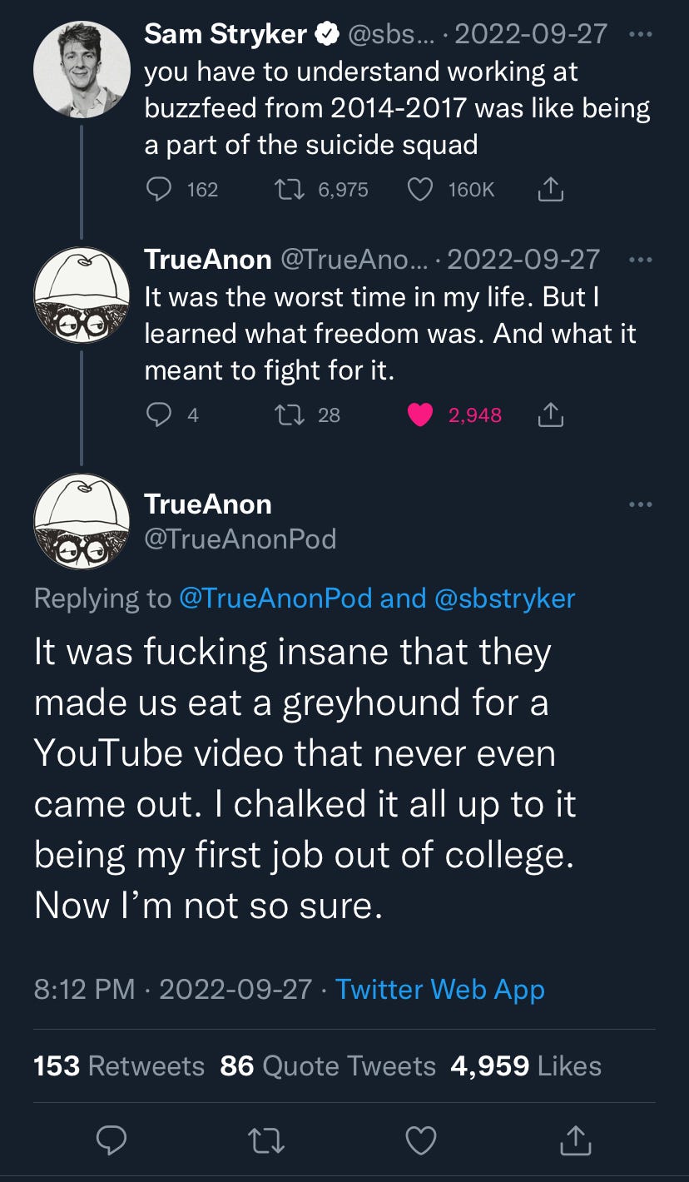Expand options menu on main TrueAnon tweet
The height and width of the screenshot is (1182, 689).
(641, 504)
